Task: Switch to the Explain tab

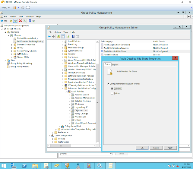Action: 115,65
